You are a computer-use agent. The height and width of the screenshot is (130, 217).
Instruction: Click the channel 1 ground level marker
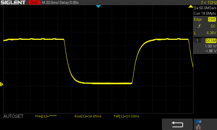point(1,84)
